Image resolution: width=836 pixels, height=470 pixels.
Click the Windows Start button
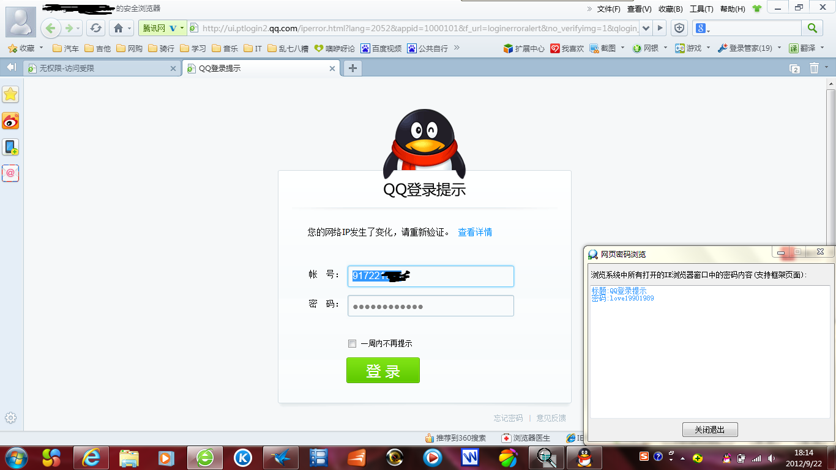point(15,457)
